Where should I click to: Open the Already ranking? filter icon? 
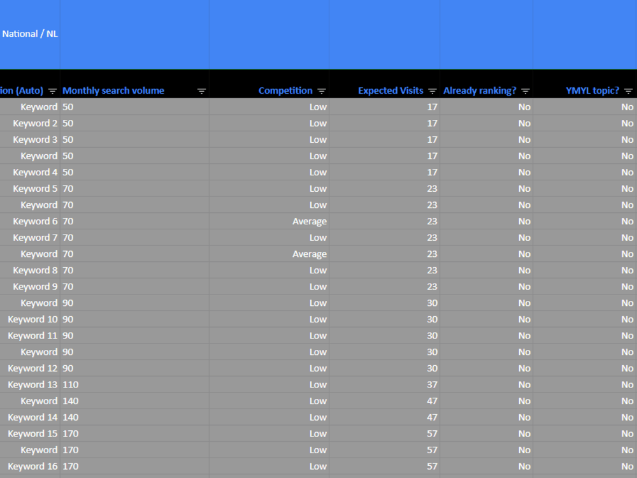[x=526, y=91]
